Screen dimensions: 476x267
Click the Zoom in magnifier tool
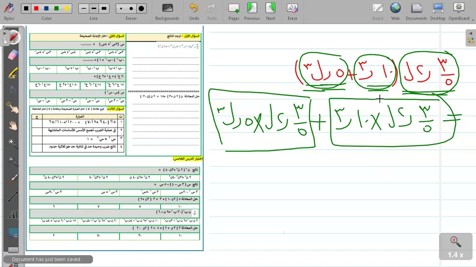click(x=13, y=144)
